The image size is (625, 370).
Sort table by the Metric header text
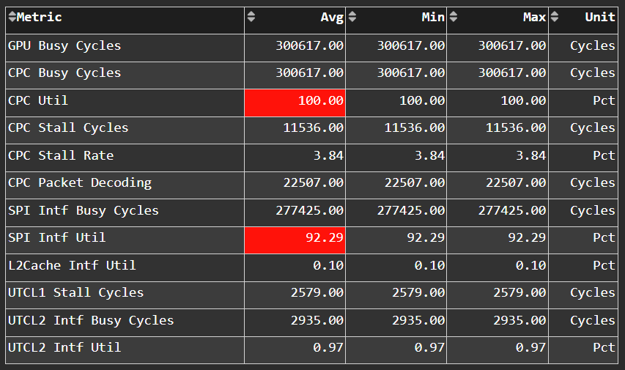pyautogui.click(x=40, y=17)
